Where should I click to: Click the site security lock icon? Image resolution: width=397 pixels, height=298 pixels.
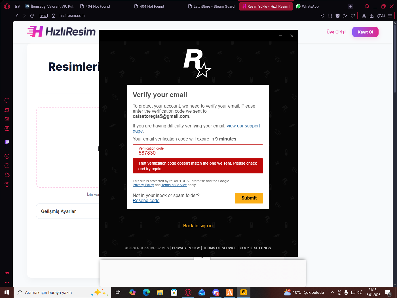[53, 16]
